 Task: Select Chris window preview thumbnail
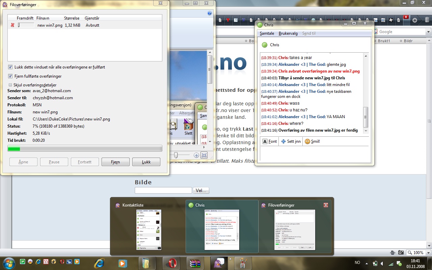[x=222, y=230]
